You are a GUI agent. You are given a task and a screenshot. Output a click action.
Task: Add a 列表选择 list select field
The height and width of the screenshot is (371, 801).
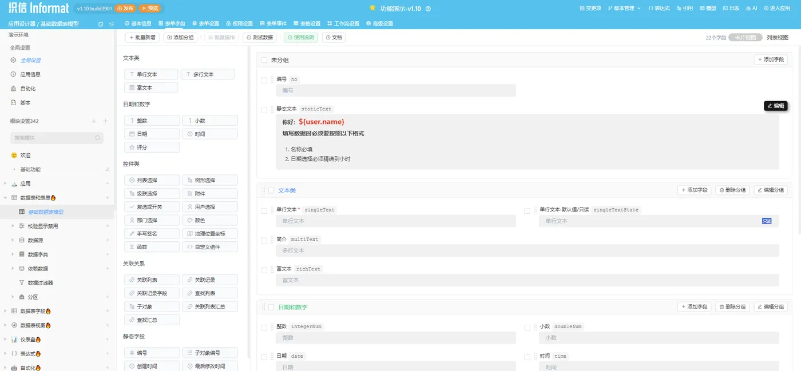pyautogui.click(x=152, y=180)
